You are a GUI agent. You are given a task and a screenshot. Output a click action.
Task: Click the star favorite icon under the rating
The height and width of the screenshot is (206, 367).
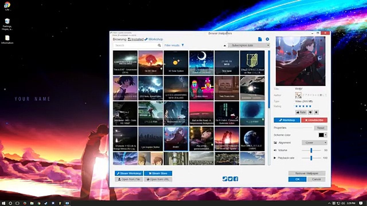point(316,112)
